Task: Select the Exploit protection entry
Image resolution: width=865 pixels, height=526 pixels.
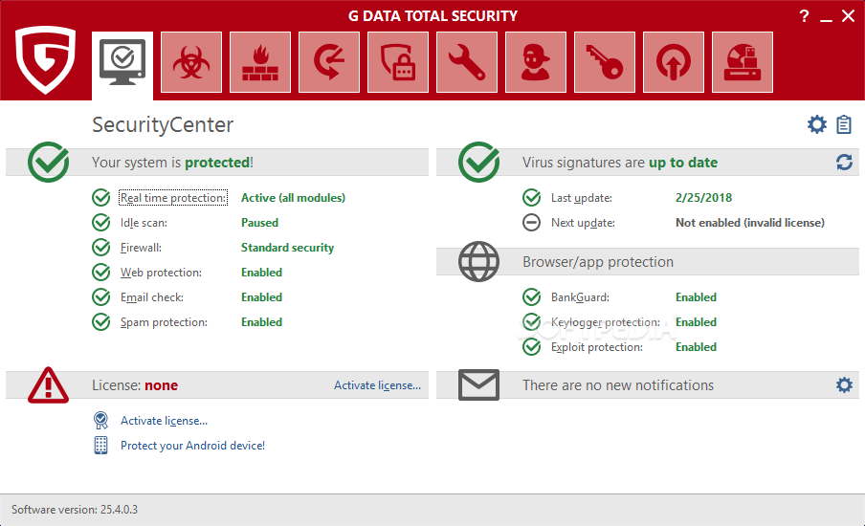Action: coord(597,347)
